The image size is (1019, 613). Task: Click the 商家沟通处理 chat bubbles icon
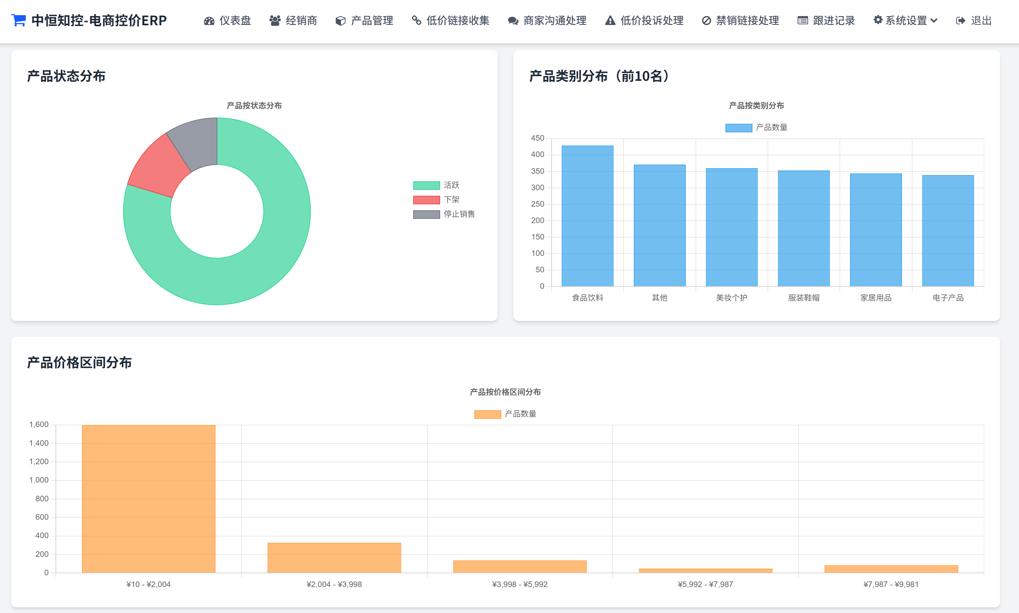(513, 21)
